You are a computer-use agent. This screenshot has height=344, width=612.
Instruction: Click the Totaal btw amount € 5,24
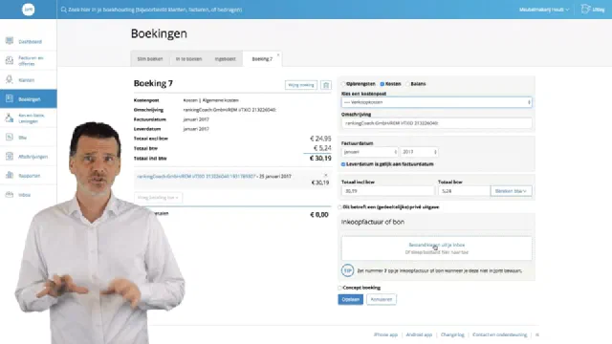[x=322, y=148]
